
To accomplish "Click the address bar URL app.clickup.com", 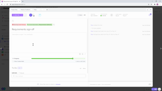I will coord(18,5).
